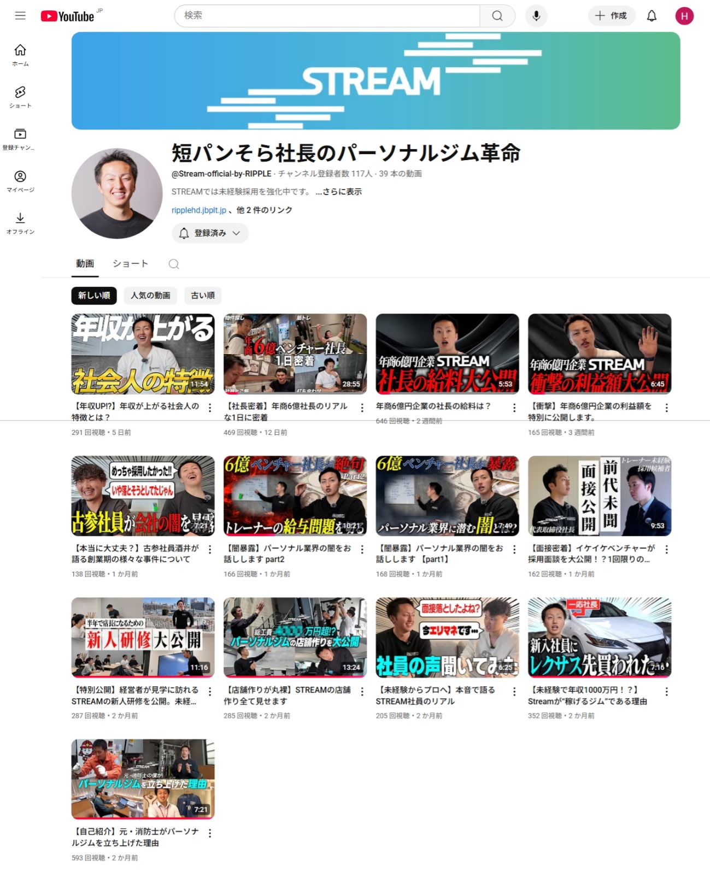Play the 13:24 店舗作り thumbnail

(295, 638)
